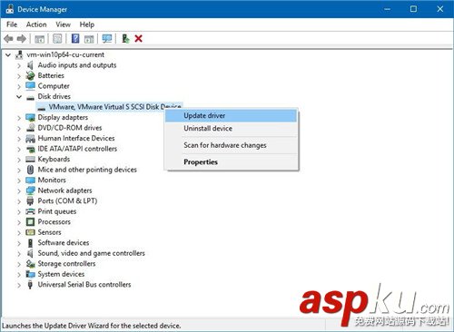Click the Properties toolbar icon

click(57, 38)
